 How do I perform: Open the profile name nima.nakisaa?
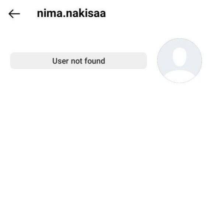click(72, 13)
